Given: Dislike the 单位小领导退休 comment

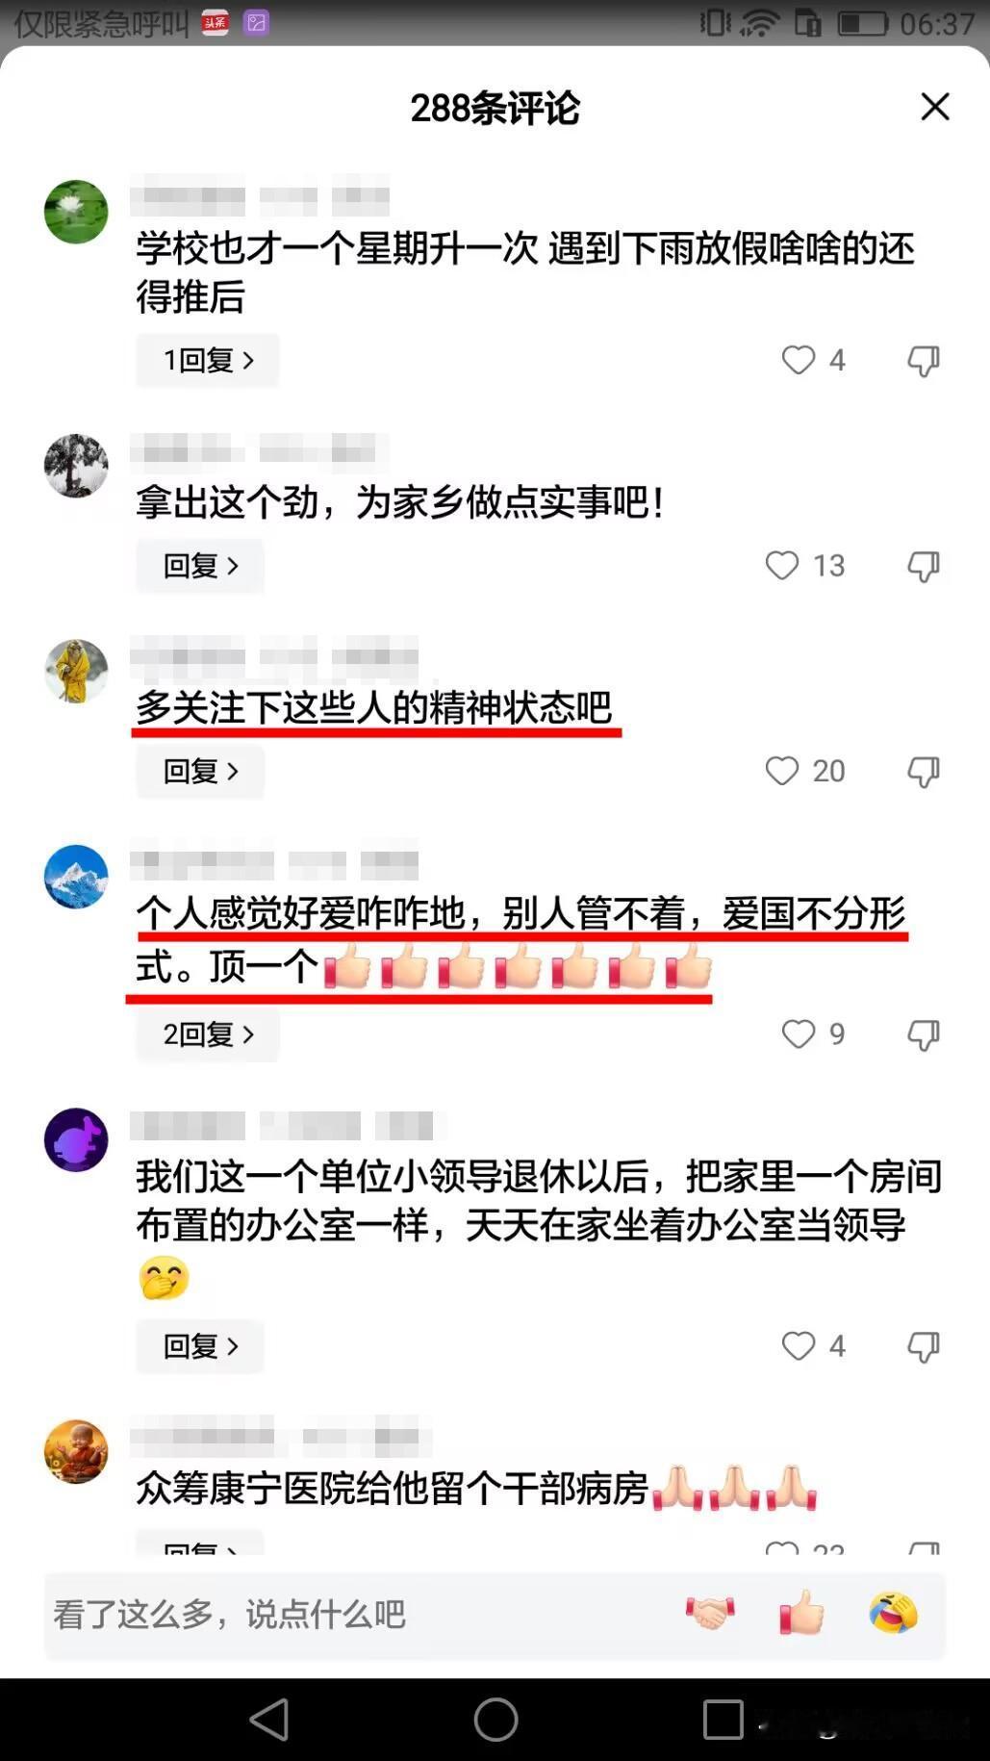Looking at the screenshot, I should tap(924, 1346).
